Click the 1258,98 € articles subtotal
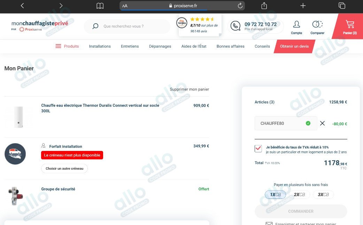Viewport: 363px width, 225px height. pos(338,102)
